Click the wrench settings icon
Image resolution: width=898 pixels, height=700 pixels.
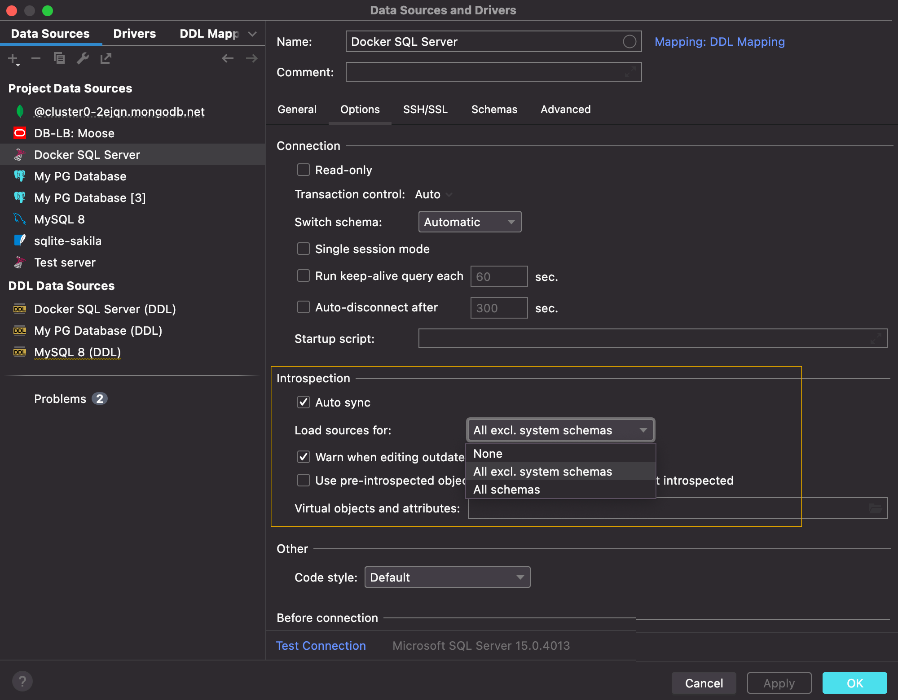(83, 58)
